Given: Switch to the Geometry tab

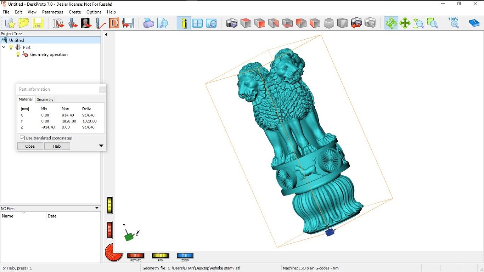Looking at the screenshot, I should click(45, 100).
